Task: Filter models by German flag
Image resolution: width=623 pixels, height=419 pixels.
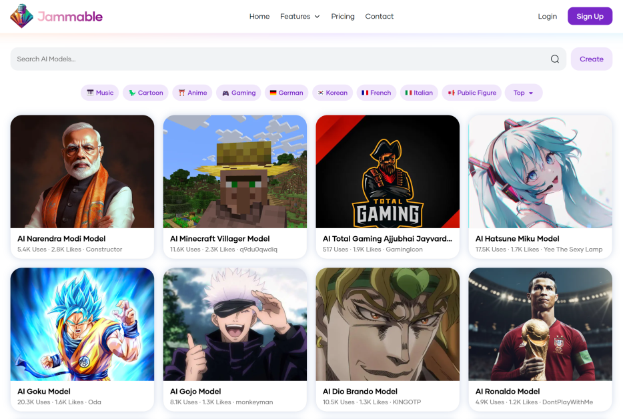Action: [x=286, y=93]
